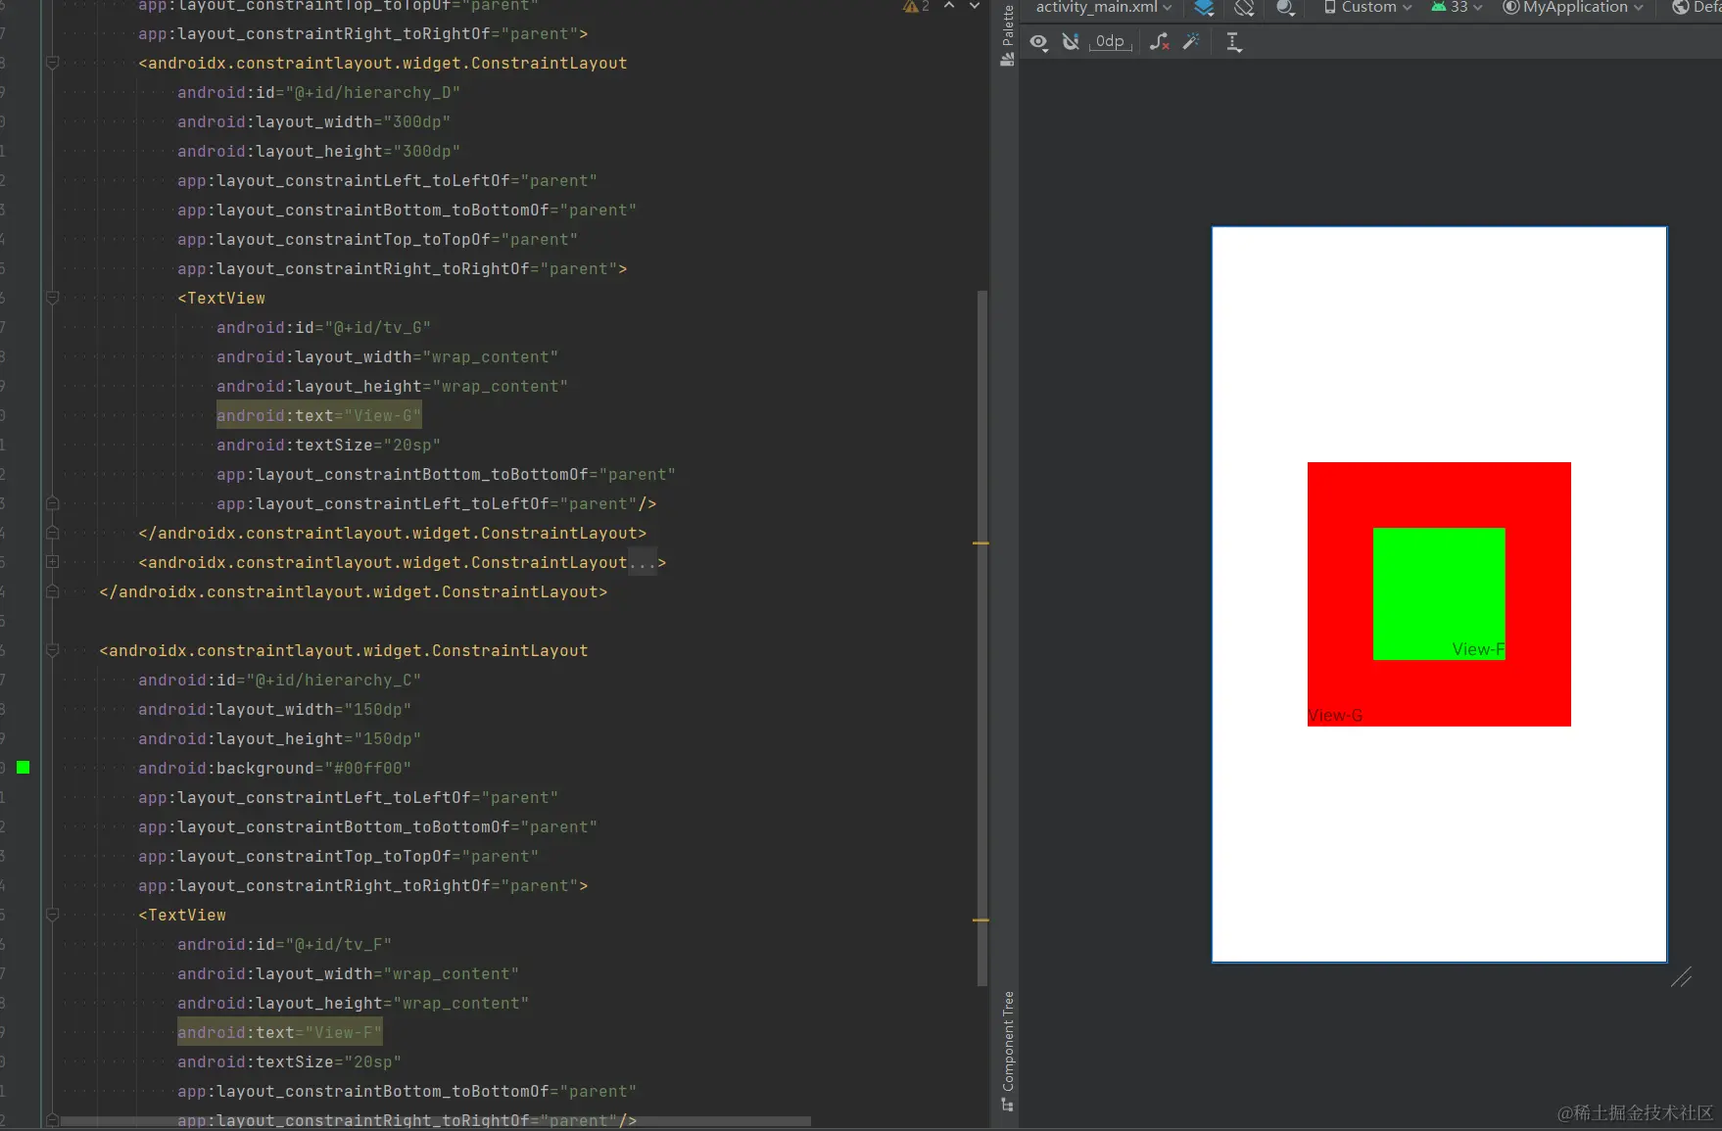Click upper warning stripe mark beside scrollbar
The width and height of the screenshot is (1722, 1131).
[981, 542]
